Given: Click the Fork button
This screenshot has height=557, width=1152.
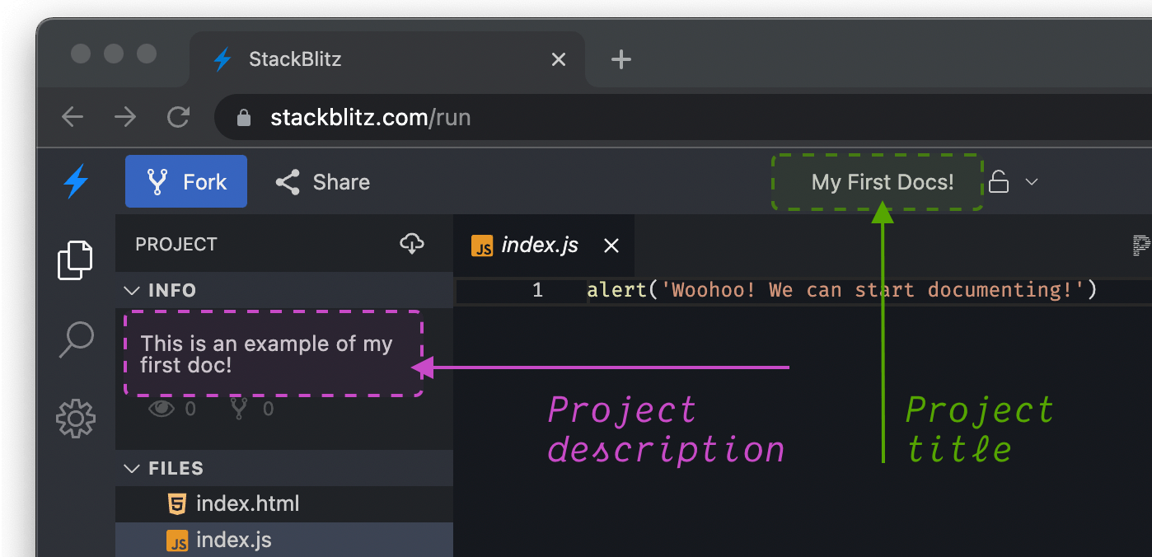Looking at the screenshot, I should tap(185, 181).
